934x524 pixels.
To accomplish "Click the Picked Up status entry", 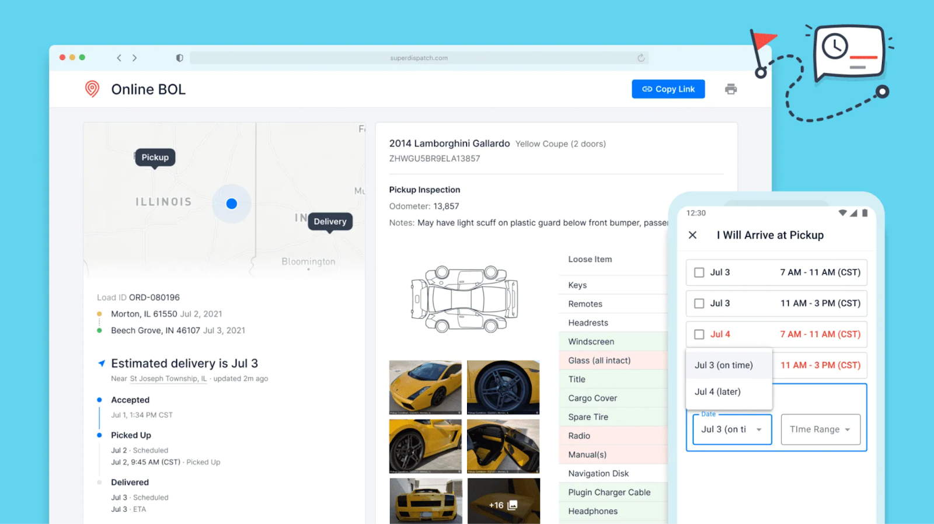I will click(x=131, y=435).
